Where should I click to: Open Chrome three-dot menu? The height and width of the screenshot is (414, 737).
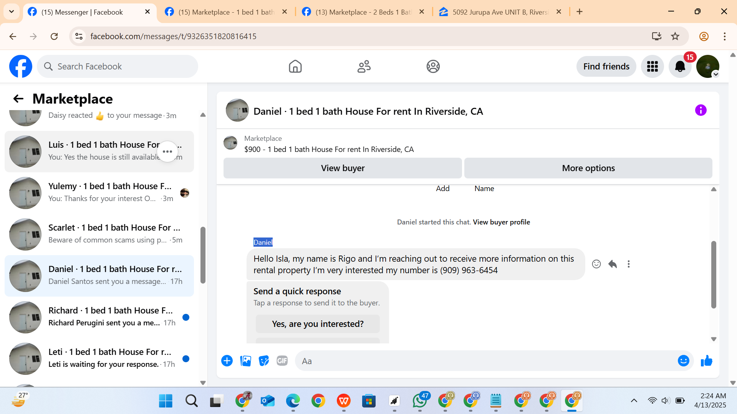(x=724, y=36)
